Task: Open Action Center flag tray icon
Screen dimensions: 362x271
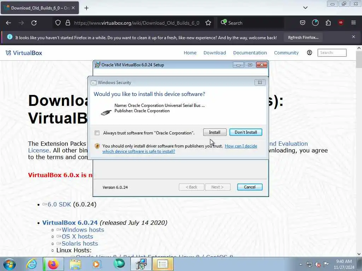Action: tap(326, 264)
